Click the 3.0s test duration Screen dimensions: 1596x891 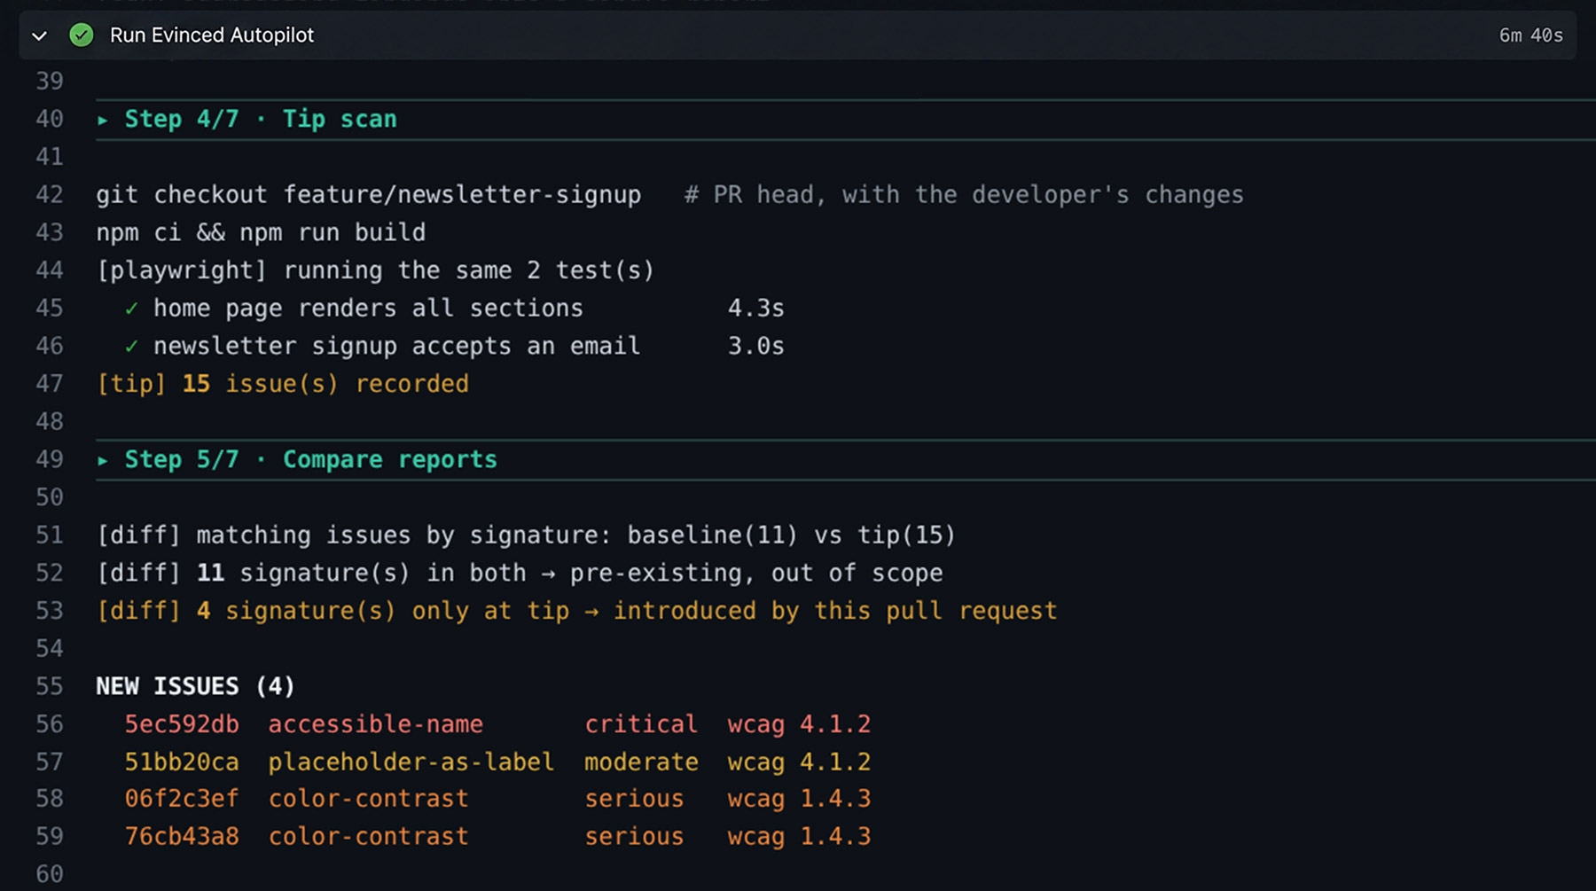pyautogui.click(x=755, y=346)
